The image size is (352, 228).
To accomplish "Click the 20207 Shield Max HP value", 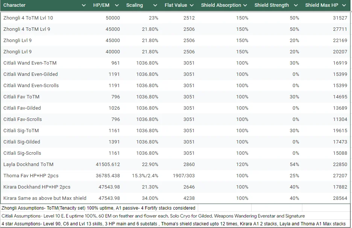I will [340, 51].
